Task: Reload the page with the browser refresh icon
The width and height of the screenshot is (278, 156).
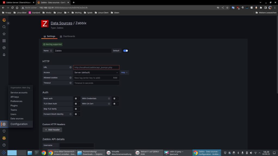Action: [x=12, y=8]
